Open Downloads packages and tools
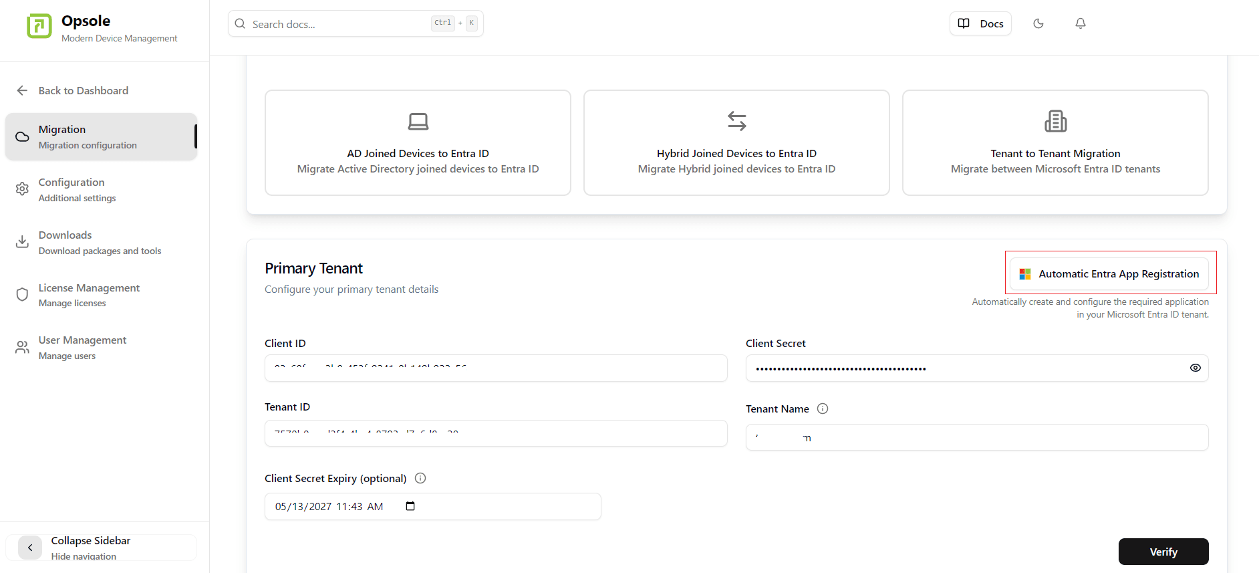The width and height of the screenshot is (1259, 573). [x=102, y=242]
